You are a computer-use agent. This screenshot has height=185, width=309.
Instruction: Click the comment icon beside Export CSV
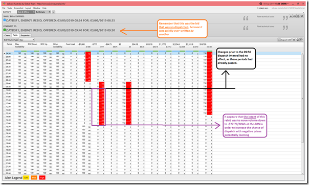click(x=301, y=40)
